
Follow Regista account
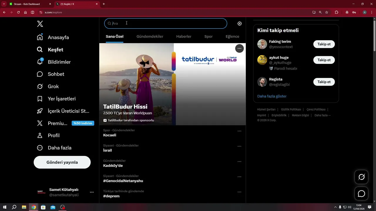[324, 82]
